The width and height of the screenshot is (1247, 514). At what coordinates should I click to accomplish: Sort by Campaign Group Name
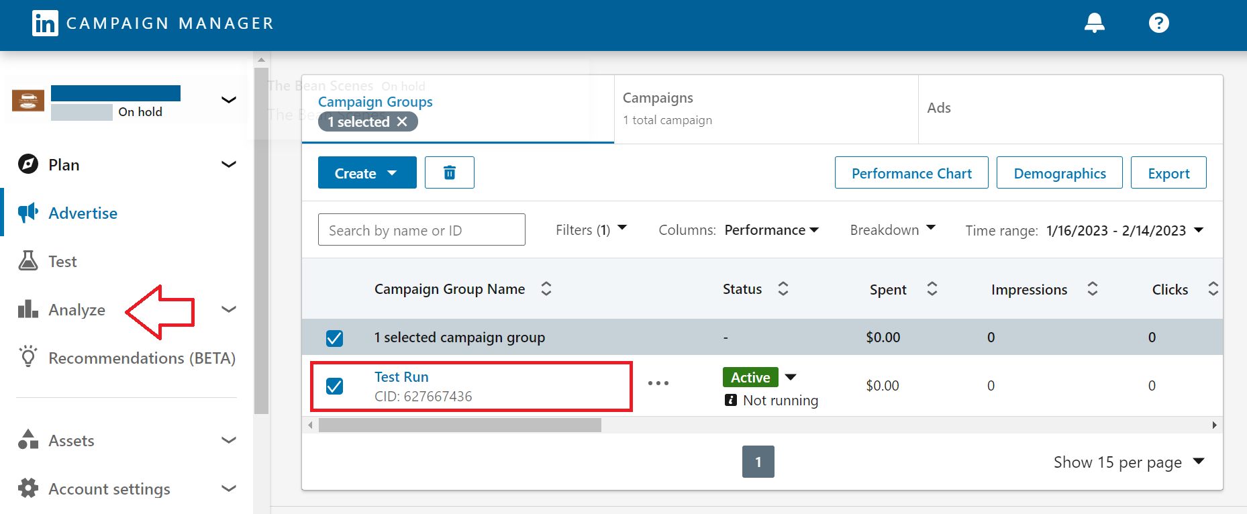click(x=546, y=289)
